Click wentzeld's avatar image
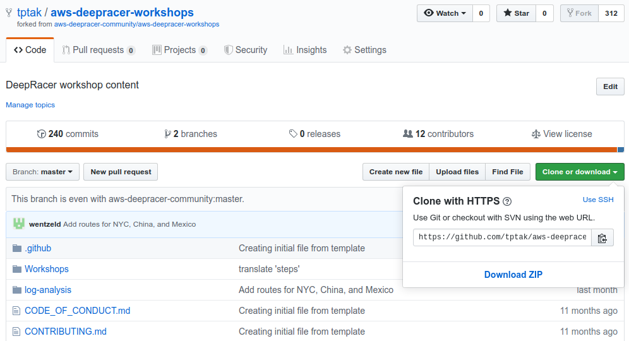The width and height of the screenshot is (629, 341). click(x=19, y=224)
